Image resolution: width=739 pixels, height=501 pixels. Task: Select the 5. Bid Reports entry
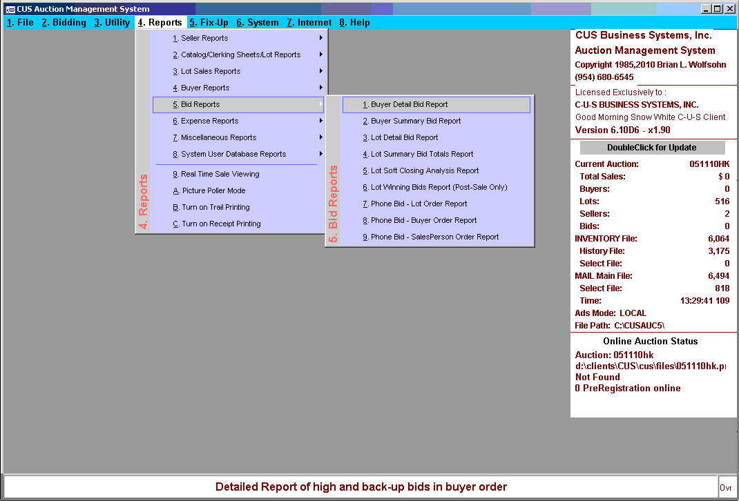pyautogui.click(x=238, y=104)
